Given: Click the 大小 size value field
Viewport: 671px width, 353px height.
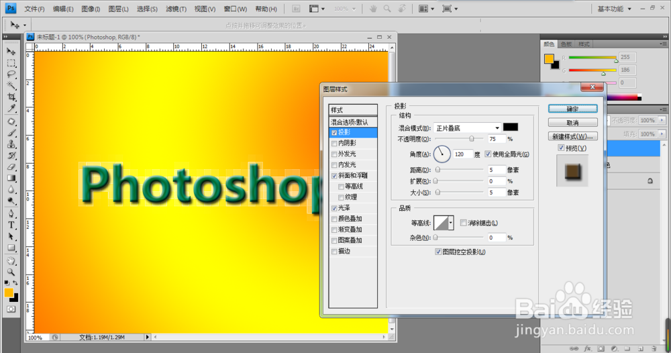Looking at the screenshot, I should (x=497, y=193).
